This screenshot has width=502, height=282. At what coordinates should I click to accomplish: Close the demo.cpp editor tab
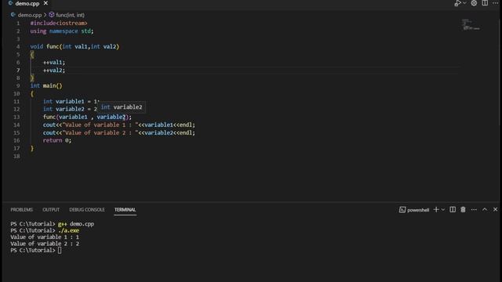click(x=45, y=3)
